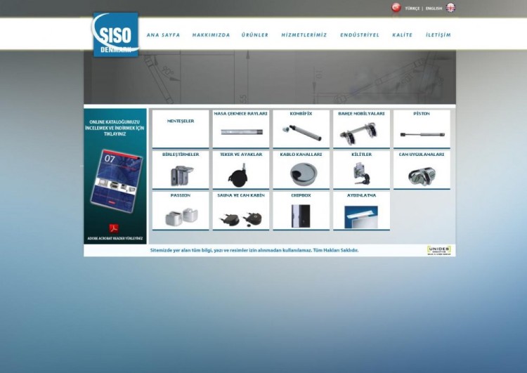The height and width of the screenshot is (373, 527).
Task: Navigate to the İletişim menu page
Action: pyautogui.click(x=438, y=35)
